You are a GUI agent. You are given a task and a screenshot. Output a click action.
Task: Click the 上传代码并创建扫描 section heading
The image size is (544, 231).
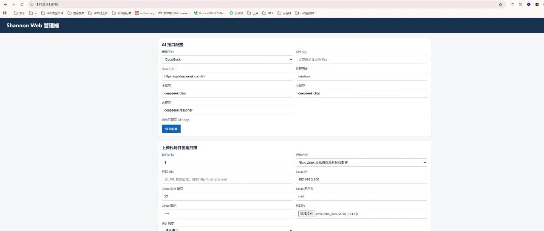tap(179, 148)
